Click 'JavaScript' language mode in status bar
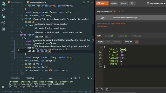 [65, 92]
